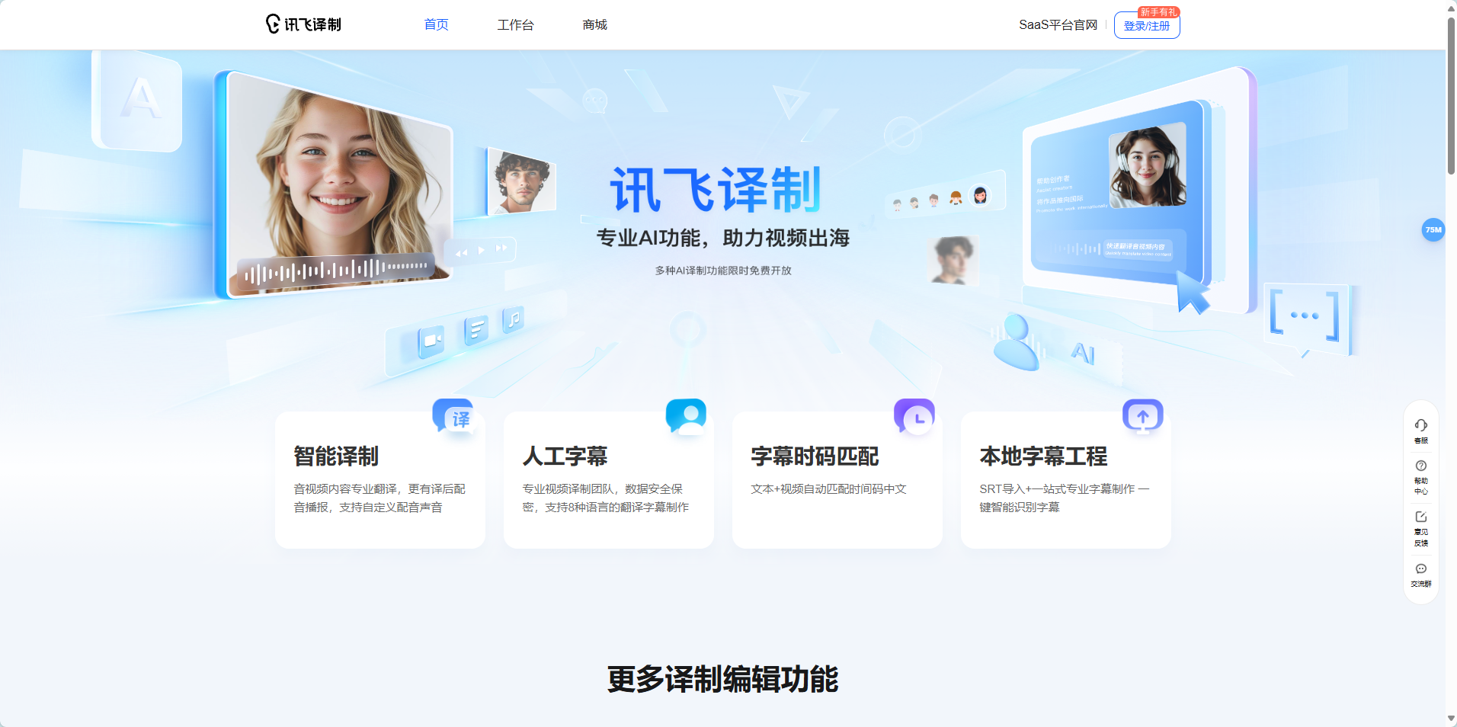Viewport: 1457px width, 727px height.
Task: Click the clock icon on 字幕时码匹配 card
Action: tap(914, 416)
